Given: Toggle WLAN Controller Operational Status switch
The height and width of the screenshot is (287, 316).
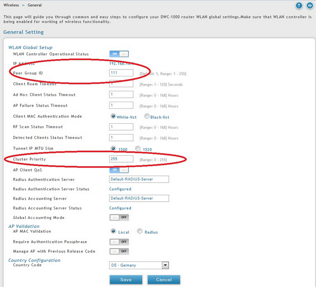Looking at the screenshot, I should 118,54.
